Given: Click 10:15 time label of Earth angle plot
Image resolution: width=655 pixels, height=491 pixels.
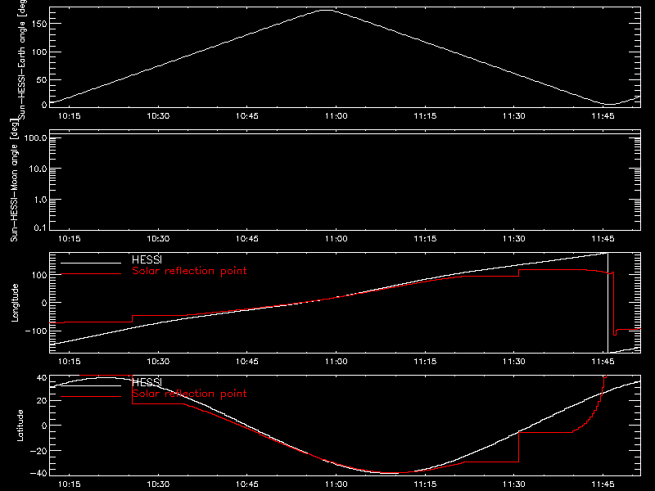Looking at the screenshot, I should tap(69, 116).
